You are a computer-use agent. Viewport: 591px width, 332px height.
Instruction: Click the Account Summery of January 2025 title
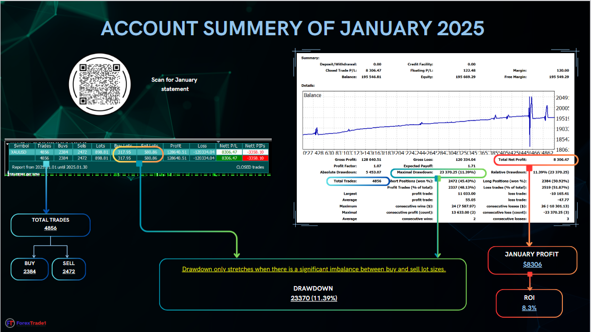point(293,28)
